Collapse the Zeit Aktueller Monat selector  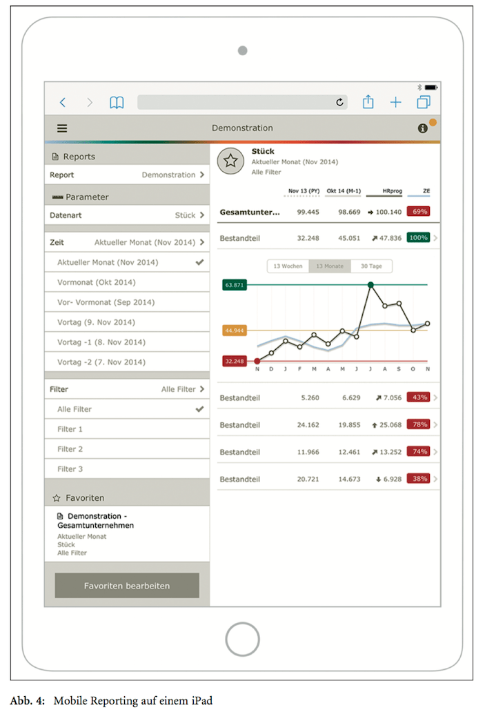(127, 242)
